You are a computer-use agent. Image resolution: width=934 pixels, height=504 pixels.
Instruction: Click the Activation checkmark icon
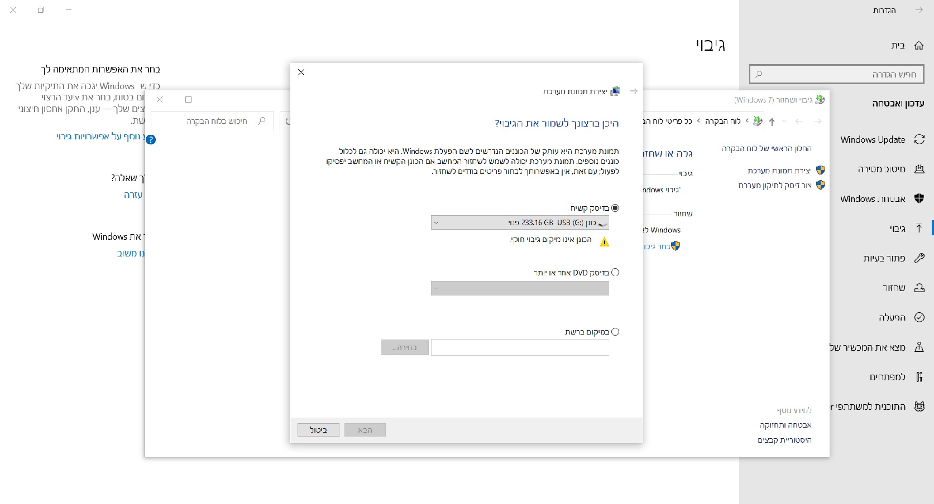point(919,317)
